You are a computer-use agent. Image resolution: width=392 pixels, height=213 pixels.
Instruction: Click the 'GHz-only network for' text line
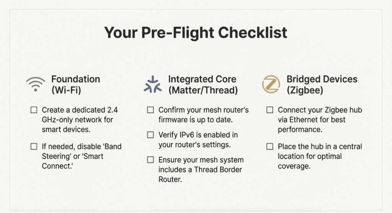tap(77, 120)
